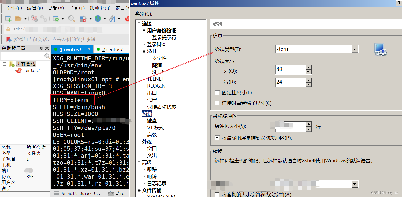
Task: Click the color scheme layout icon
Action: click(83, 18)
